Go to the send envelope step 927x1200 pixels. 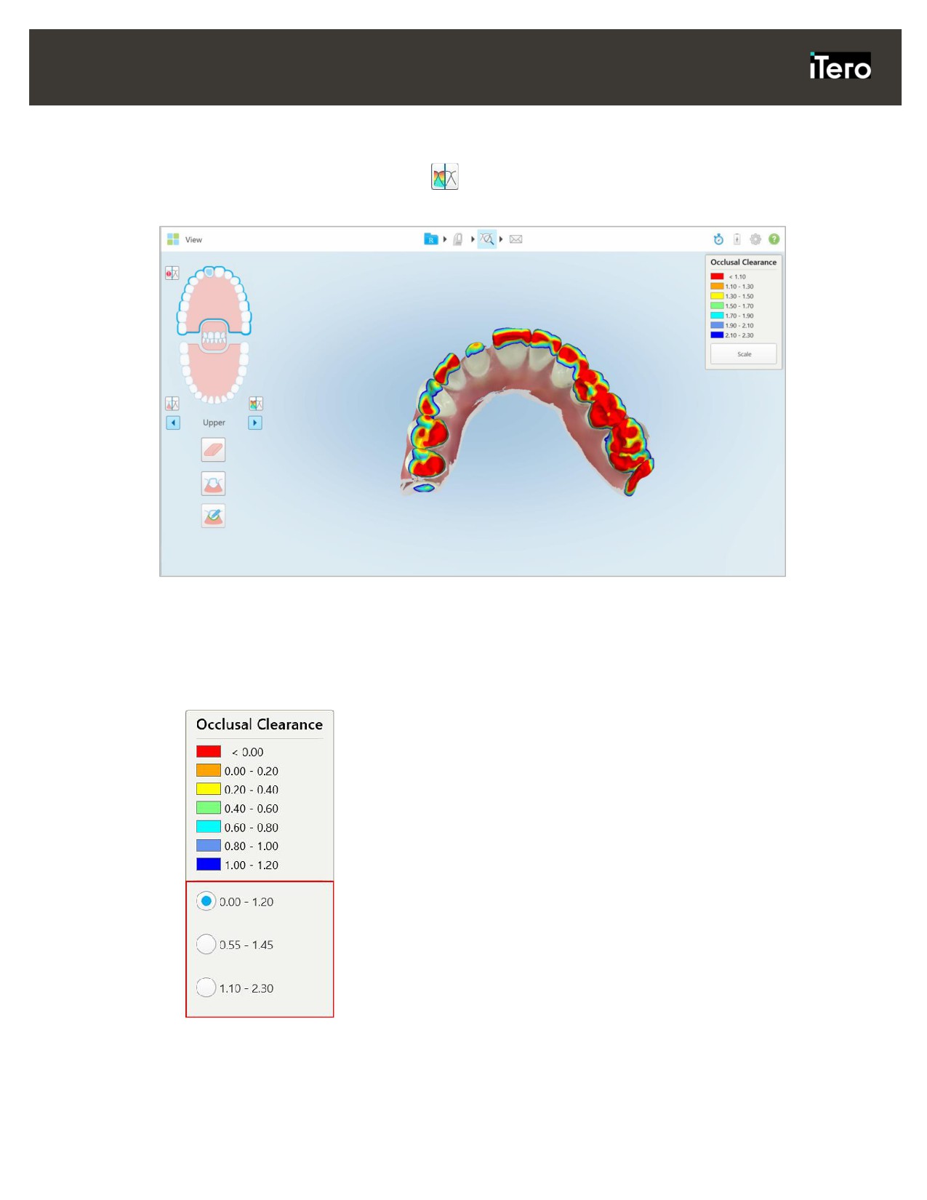click(x=516, y=239)
